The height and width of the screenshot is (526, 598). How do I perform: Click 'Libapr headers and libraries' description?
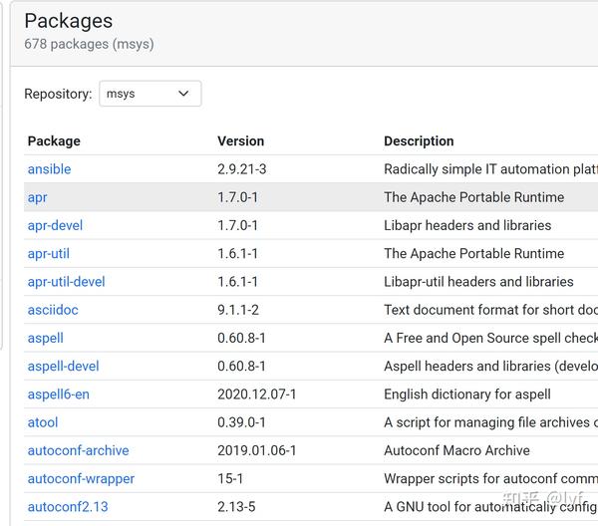467,226
